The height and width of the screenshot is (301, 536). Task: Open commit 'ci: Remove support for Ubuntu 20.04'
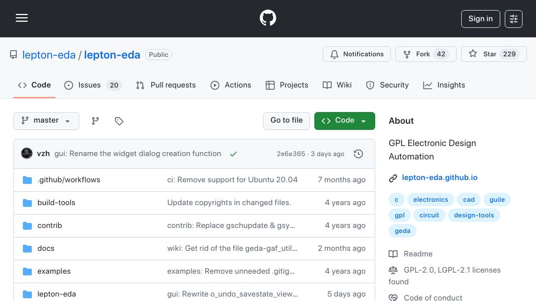[x=232, y=180]
